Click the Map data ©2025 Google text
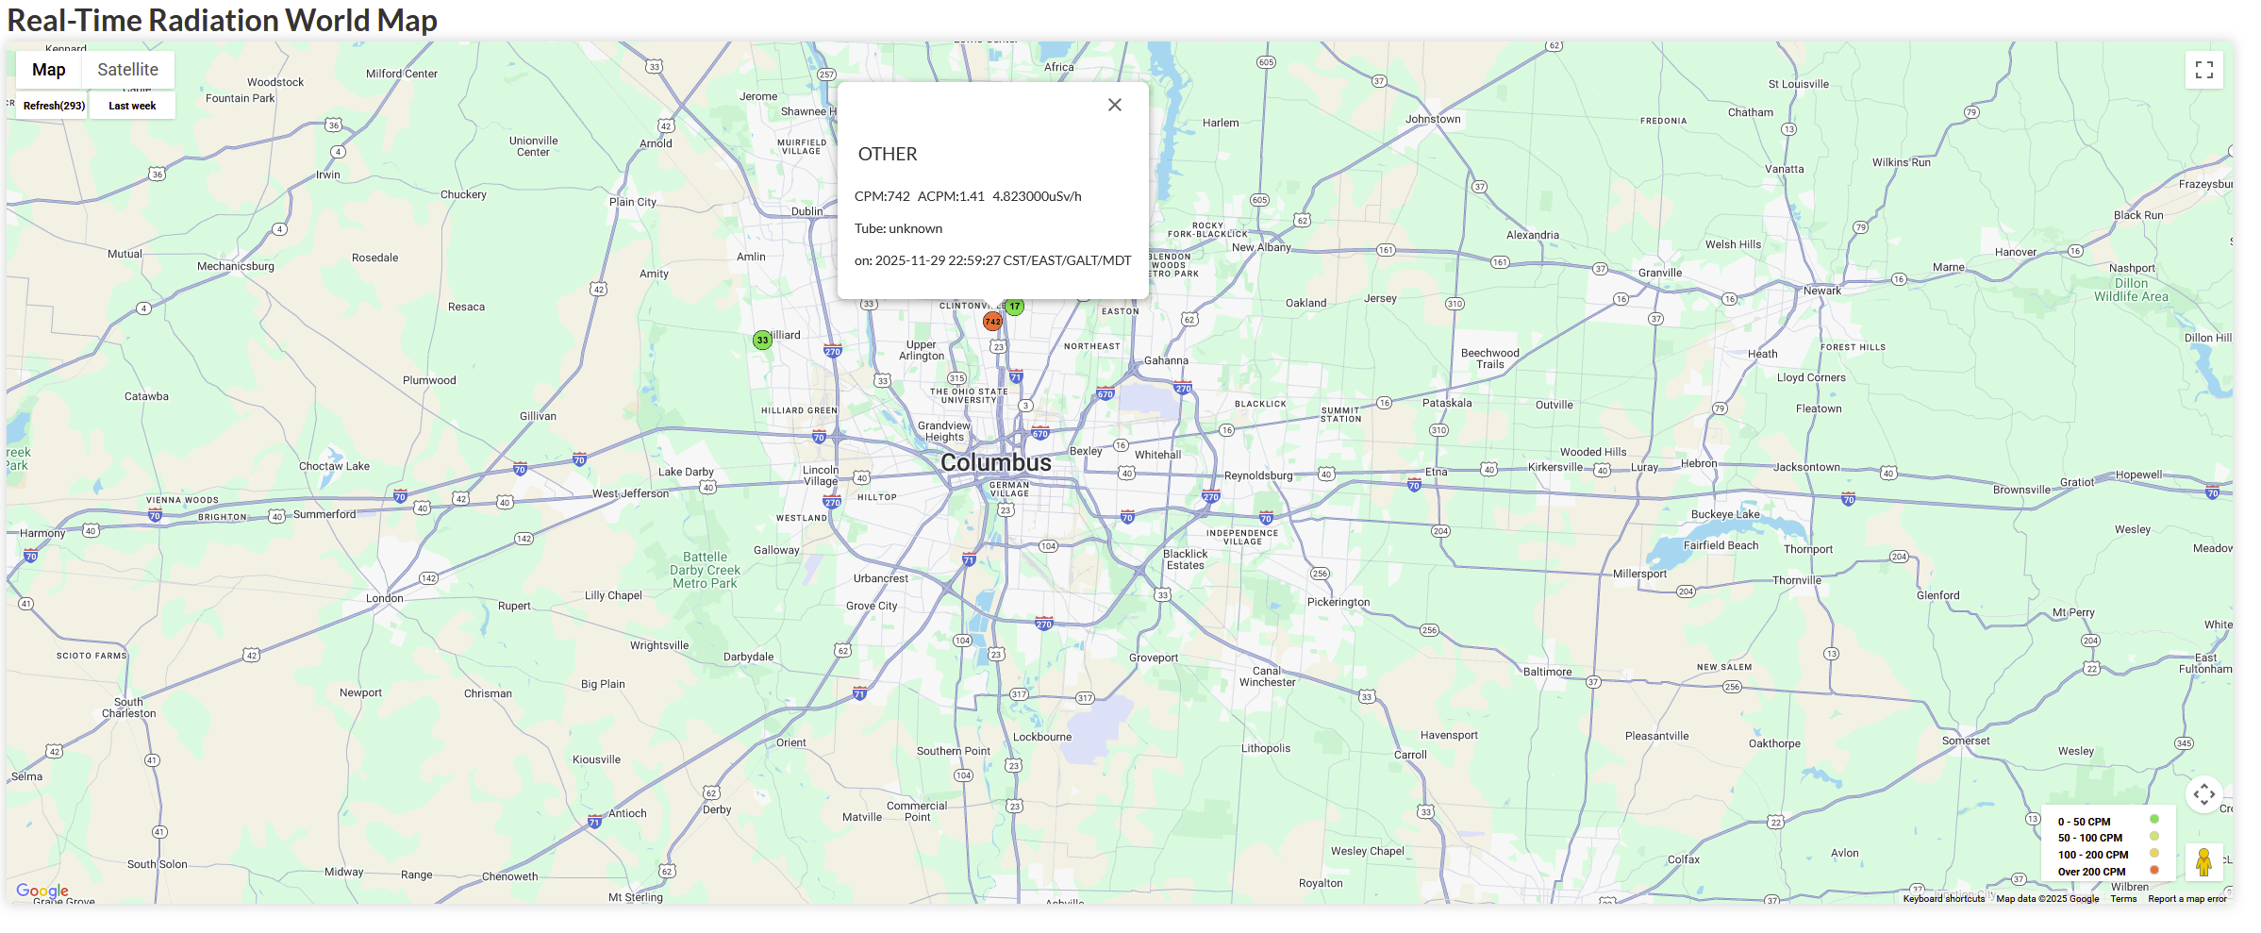The width and height of the screenshot is (2261, 933). 2048,899
